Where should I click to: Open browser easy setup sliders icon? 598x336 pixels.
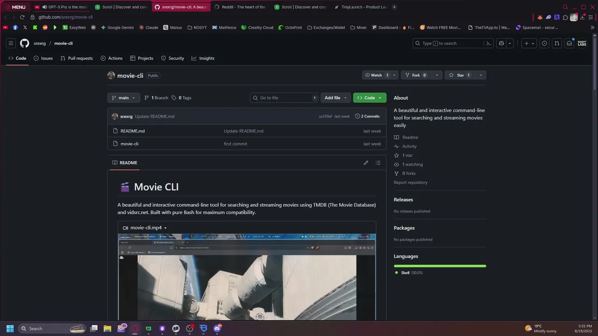tap(591, 17)
